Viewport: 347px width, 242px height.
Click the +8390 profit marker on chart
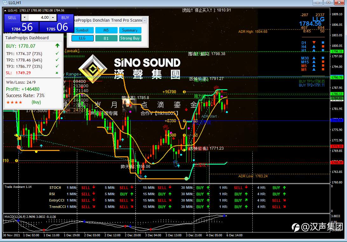click(170, 121)
